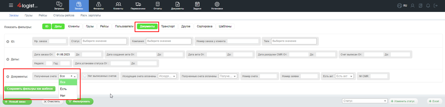The height and width of the screenshot is (107, 445).
Task: Open the bookmark/help book icon
Action: coord(421,6)
